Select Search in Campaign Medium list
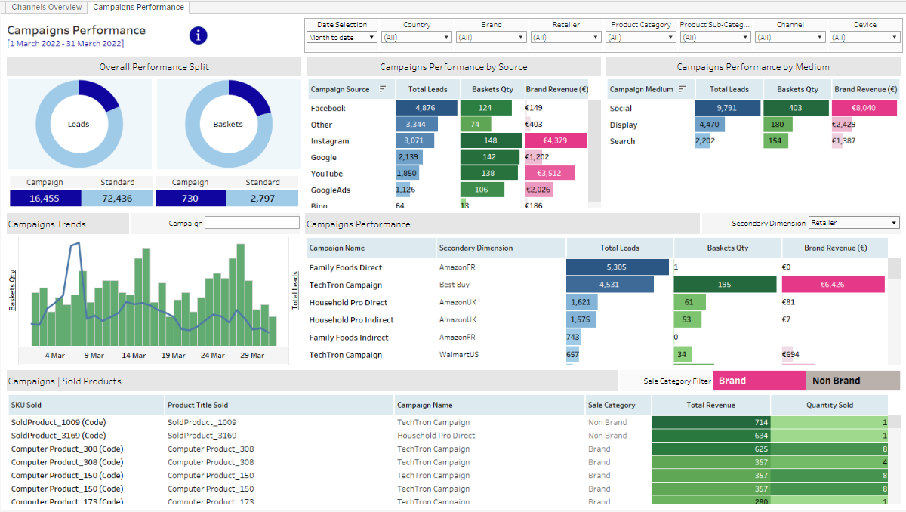This screenshot has width=906, height=512. click(623, 140)
